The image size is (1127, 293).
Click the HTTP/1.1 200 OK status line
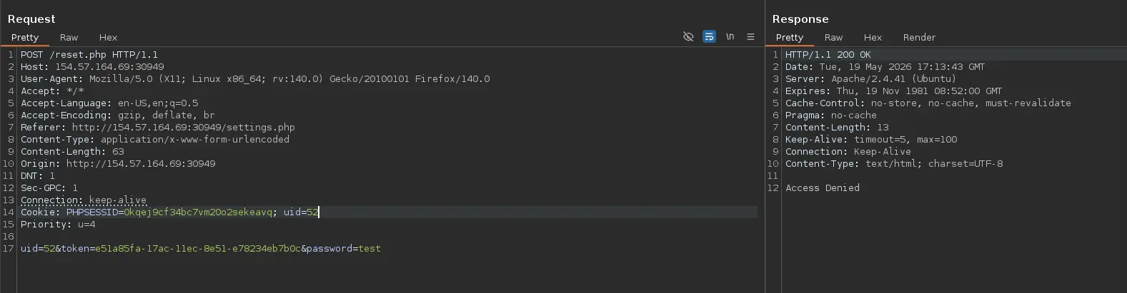tap(828, 55)
